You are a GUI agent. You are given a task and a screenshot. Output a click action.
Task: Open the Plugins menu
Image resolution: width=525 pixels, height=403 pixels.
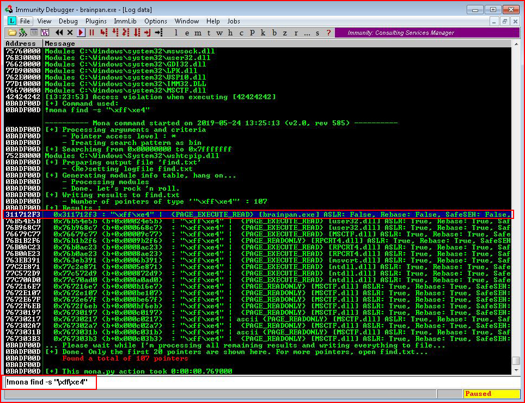tap(96, 21)
